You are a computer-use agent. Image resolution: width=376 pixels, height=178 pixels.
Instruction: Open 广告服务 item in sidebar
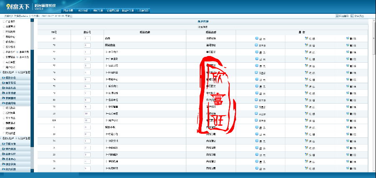[x=10, y=22]
